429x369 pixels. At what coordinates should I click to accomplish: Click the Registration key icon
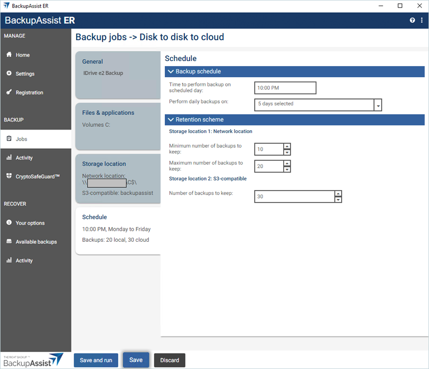[x=9, y=92]
